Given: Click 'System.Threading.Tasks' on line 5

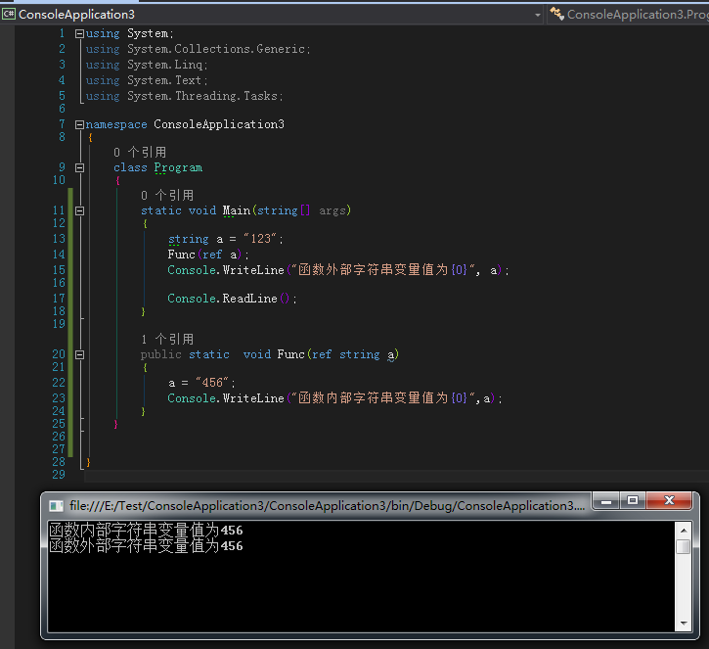Looking at the screenshot, I should click(202, 96).
